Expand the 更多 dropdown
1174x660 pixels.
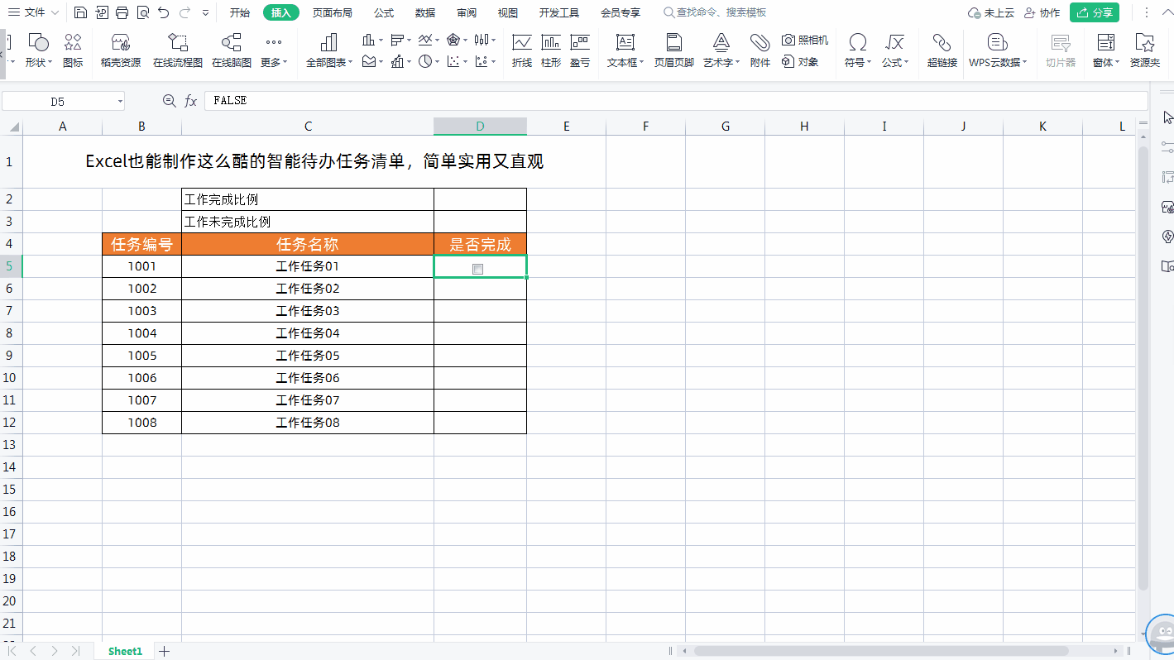tap(274, 50)
